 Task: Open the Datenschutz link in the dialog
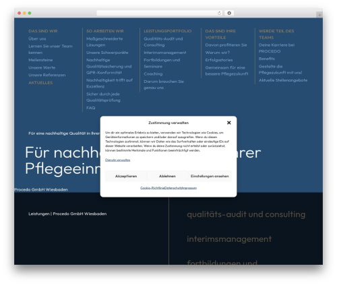pos(173,188)
